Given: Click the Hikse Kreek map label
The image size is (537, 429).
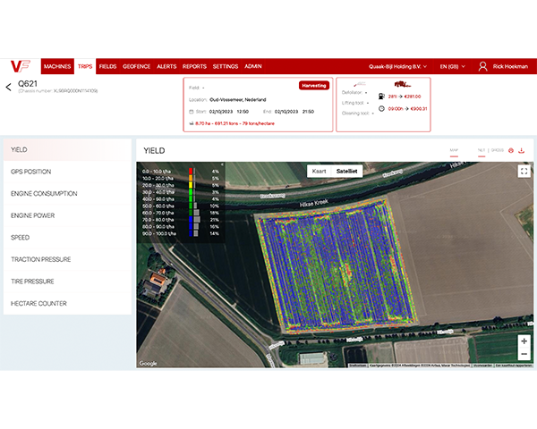Looking at the screenshot, I should [x=314, y=203].
